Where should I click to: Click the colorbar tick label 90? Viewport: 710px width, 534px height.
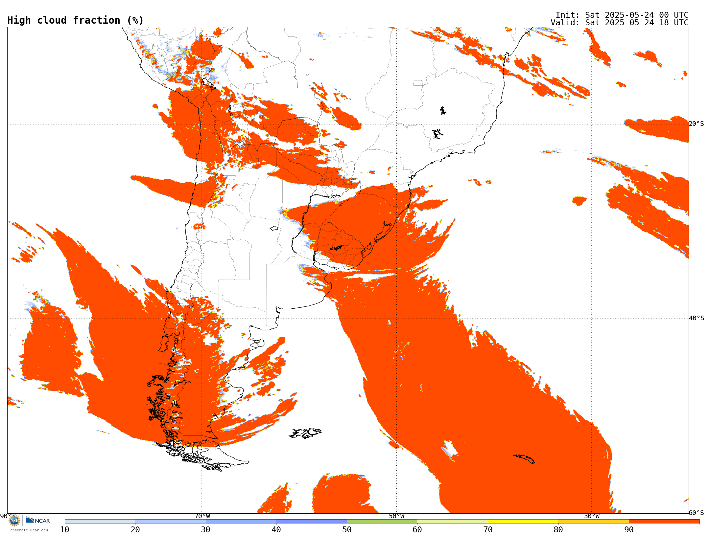629,530
